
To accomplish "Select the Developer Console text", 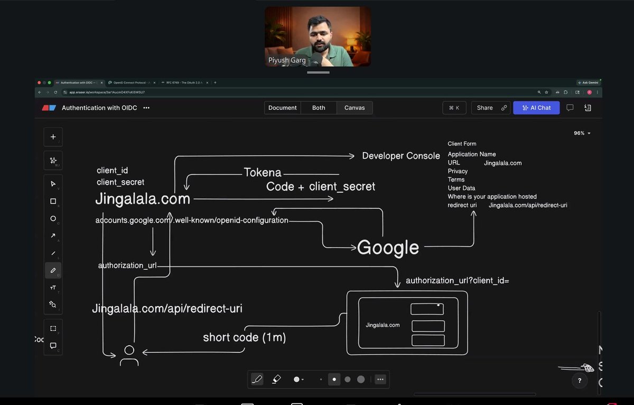I will 401,156.
